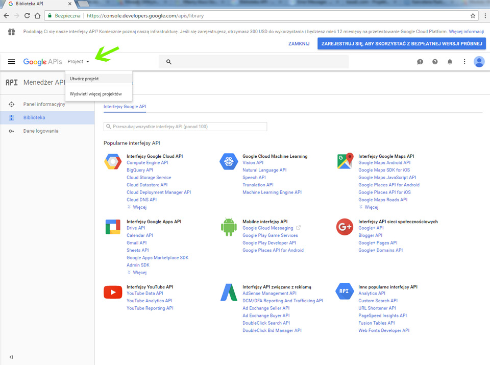Open Compute Engine API link
Image resolution: width=490 pixels, height=365 pixels.
point(147,162)
